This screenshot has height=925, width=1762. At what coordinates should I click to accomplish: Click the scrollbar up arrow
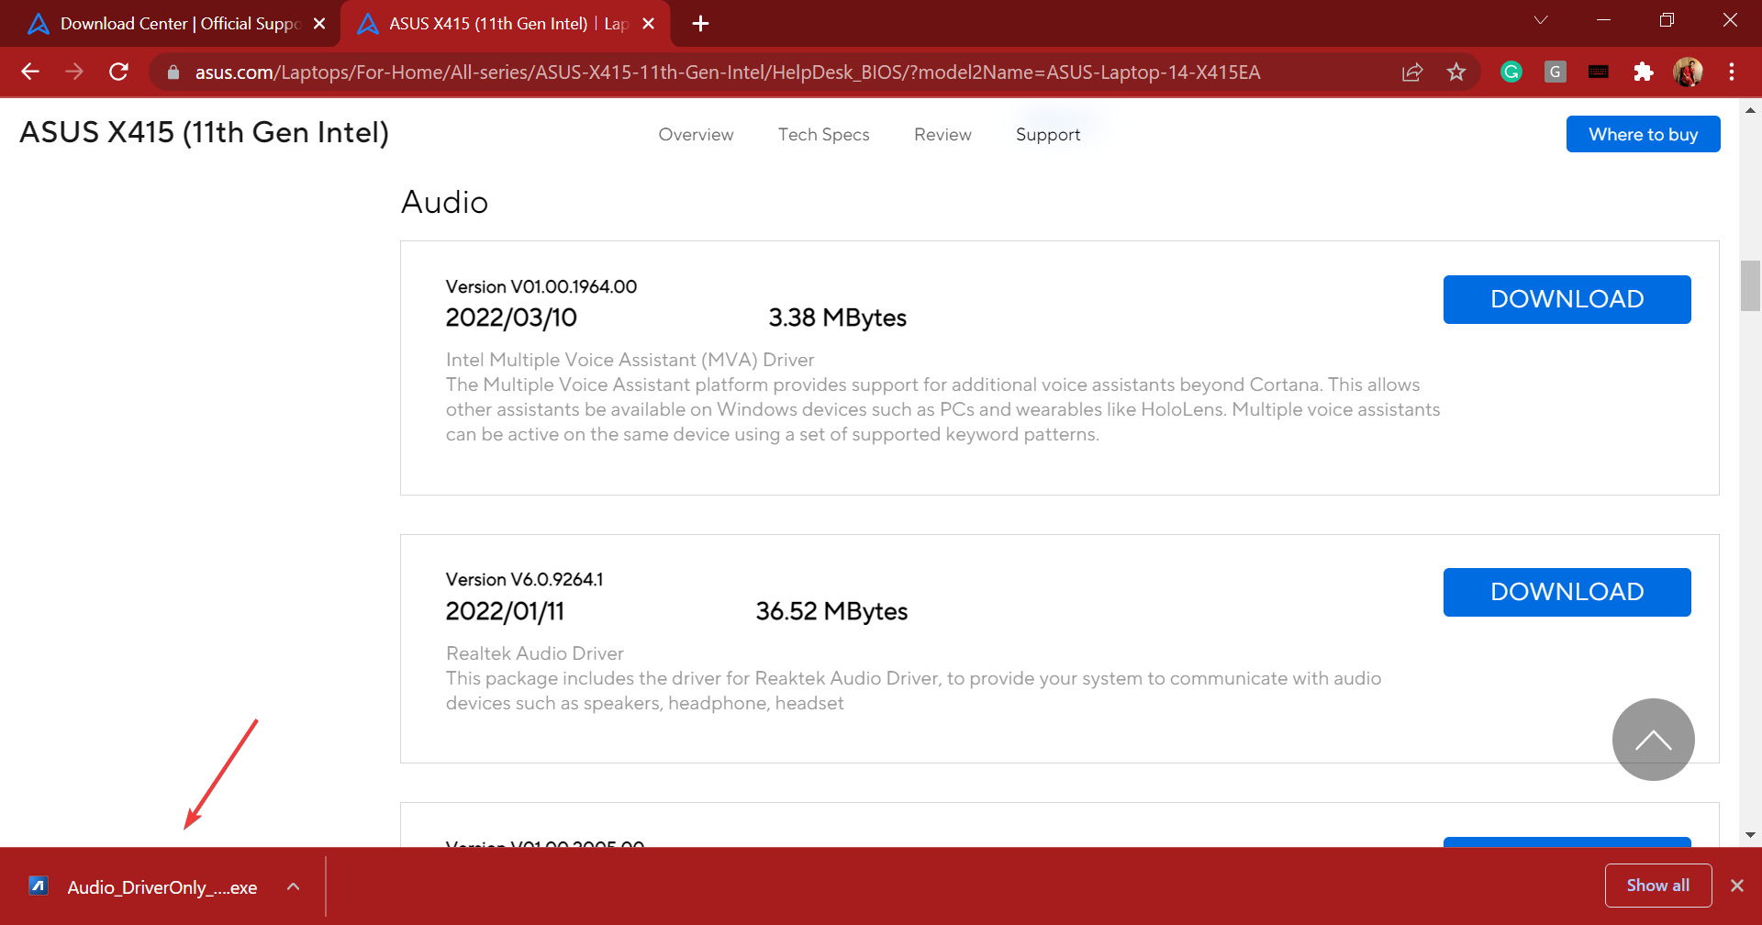[x=1750, y=110]
